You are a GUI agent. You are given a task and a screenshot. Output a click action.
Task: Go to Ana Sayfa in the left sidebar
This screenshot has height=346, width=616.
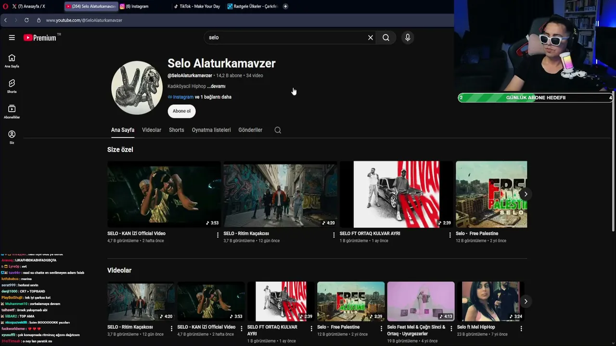[12, 61]
